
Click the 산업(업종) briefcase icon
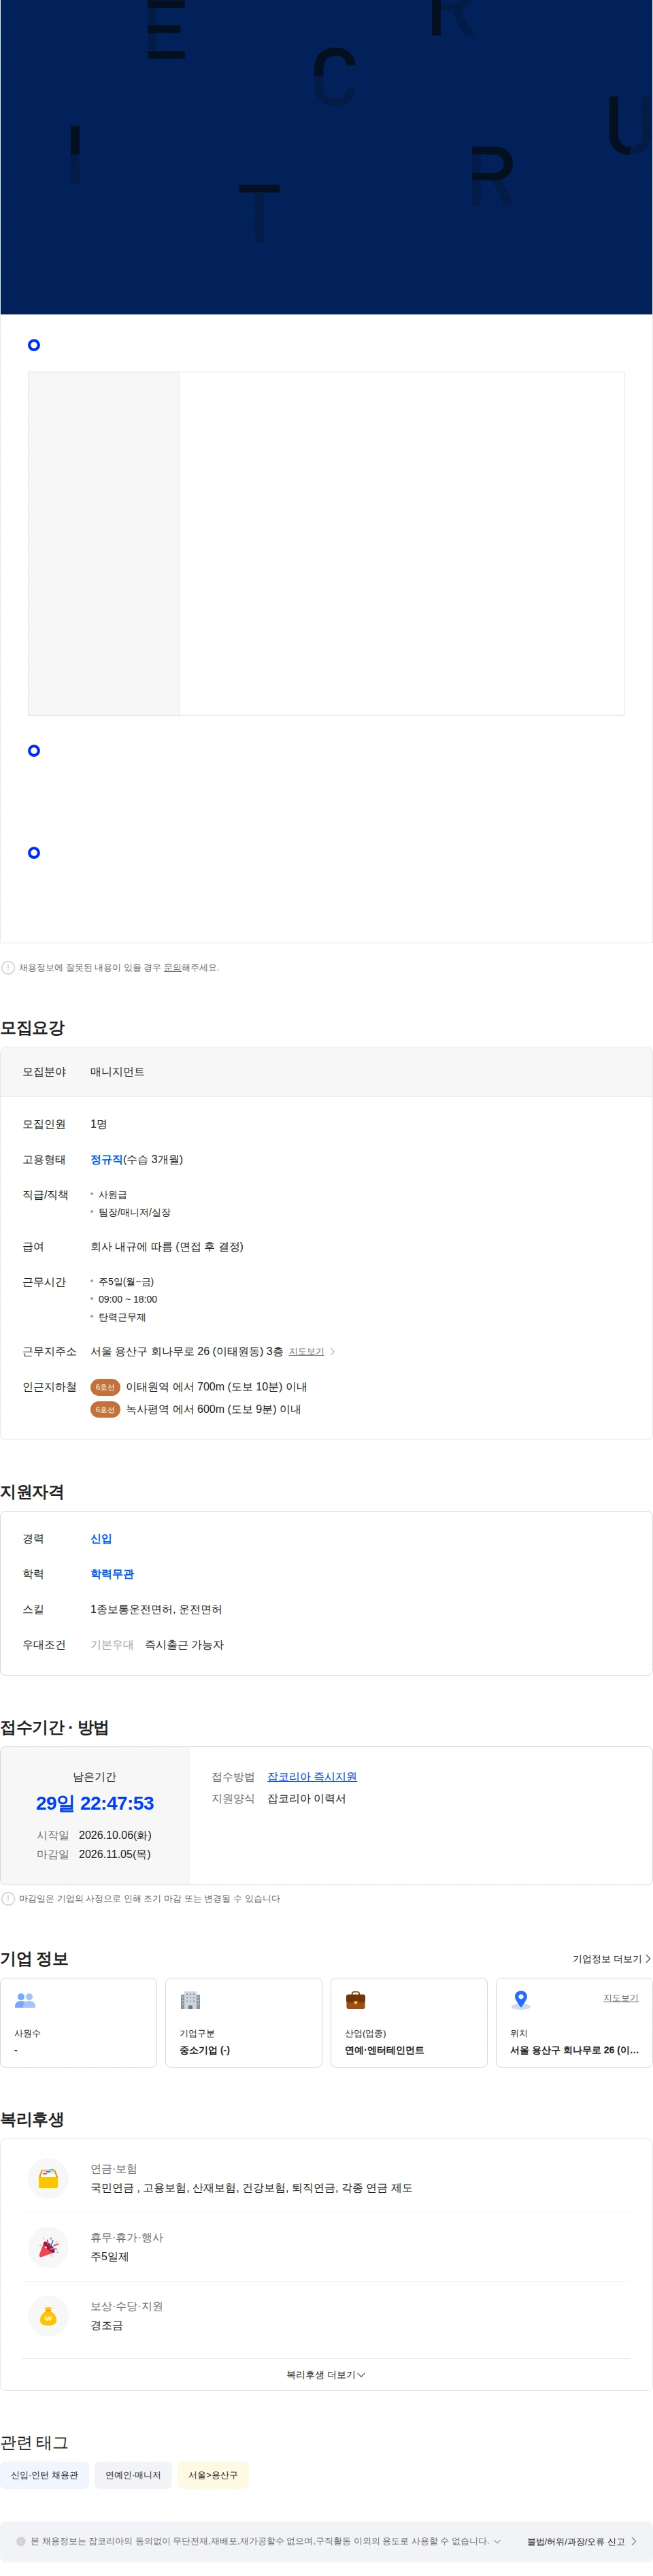pos(355,1999)
